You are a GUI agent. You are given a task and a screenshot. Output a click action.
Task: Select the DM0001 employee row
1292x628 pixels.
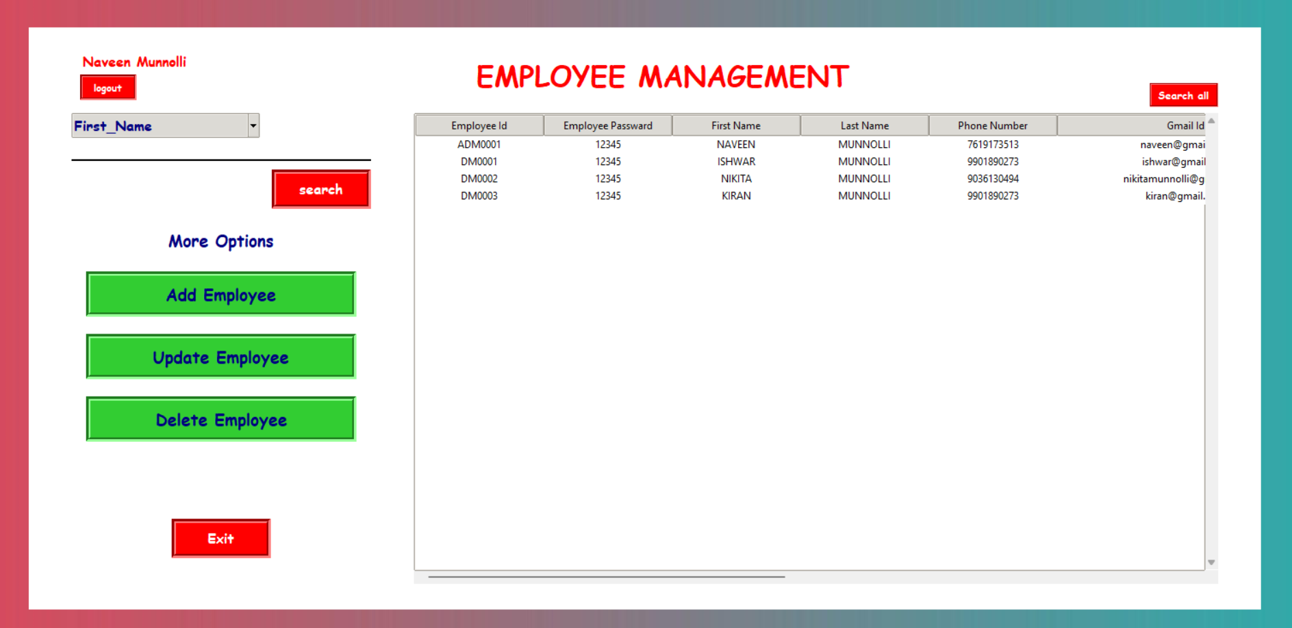[810, 162]
